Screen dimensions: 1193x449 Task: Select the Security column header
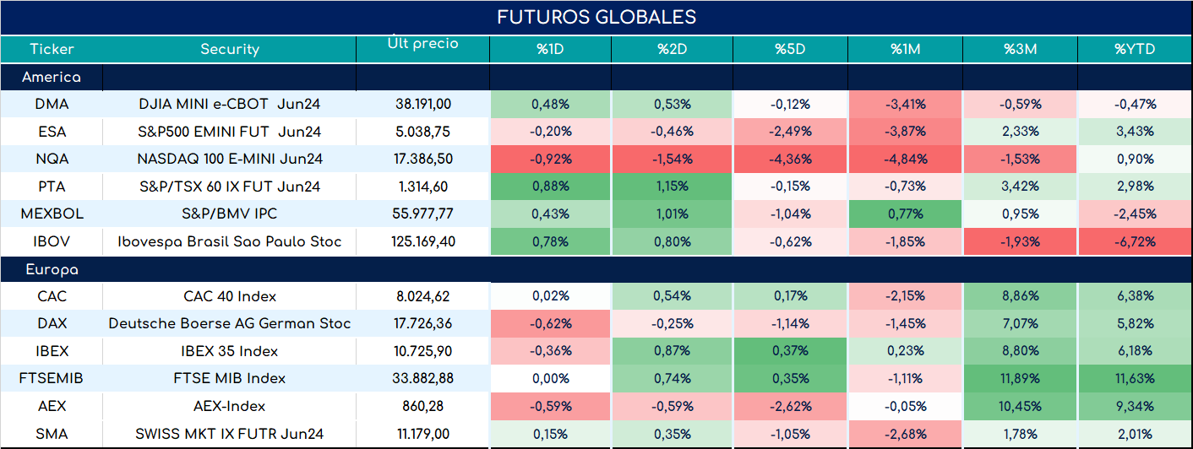pyautogui.click(x=230, y=49)
